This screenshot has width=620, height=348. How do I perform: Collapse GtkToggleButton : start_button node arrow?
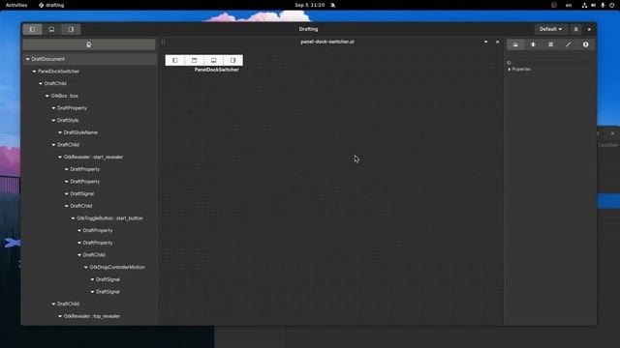pyautogui.click(x=73, y=218)
